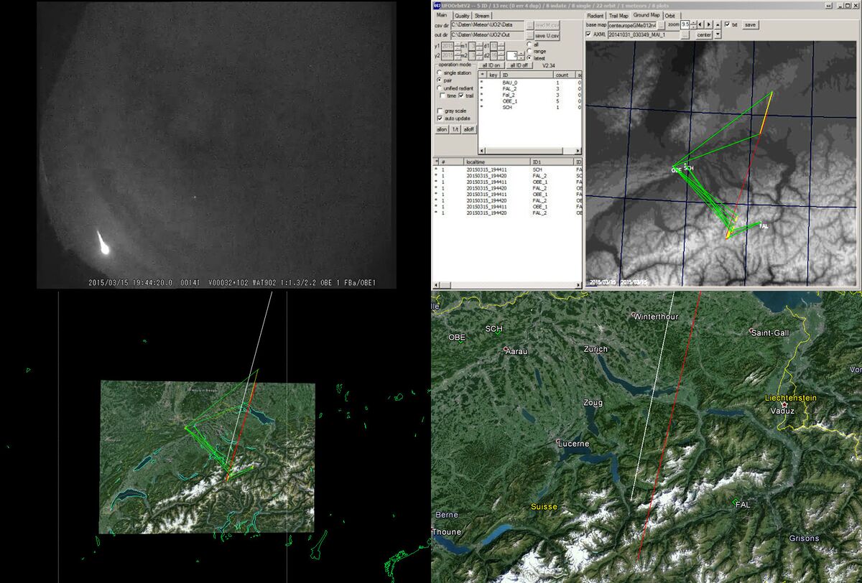Open the base map file browse icon
The width and height of the screenshot is (862, 583).
[662, 24]
